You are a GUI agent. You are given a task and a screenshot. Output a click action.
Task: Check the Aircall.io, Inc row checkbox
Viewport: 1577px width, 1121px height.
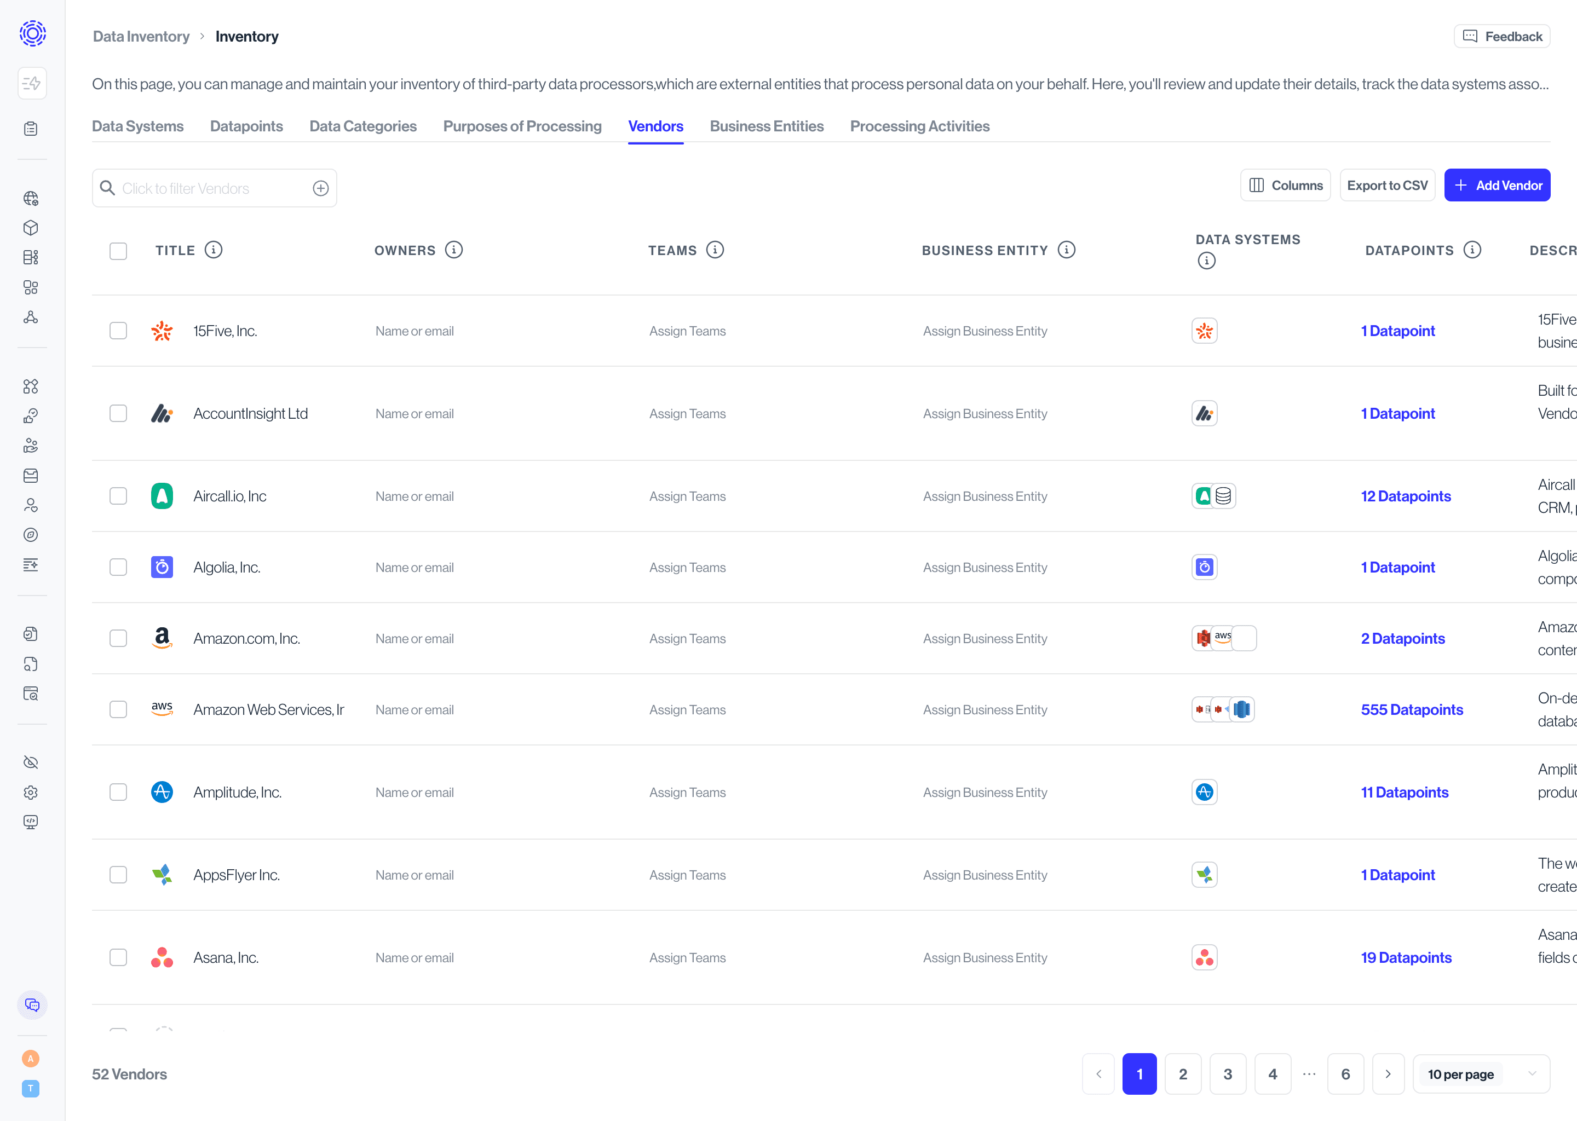coord(118,496)
